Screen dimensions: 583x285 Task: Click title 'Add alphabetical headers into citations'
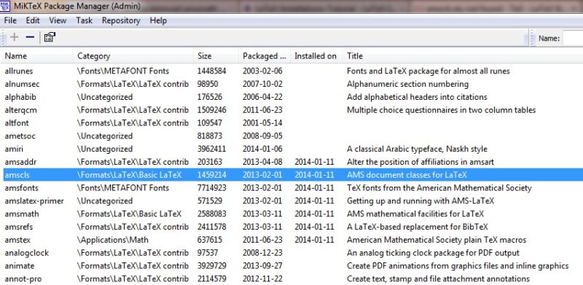pyautogui.click(x=417, y=97)
